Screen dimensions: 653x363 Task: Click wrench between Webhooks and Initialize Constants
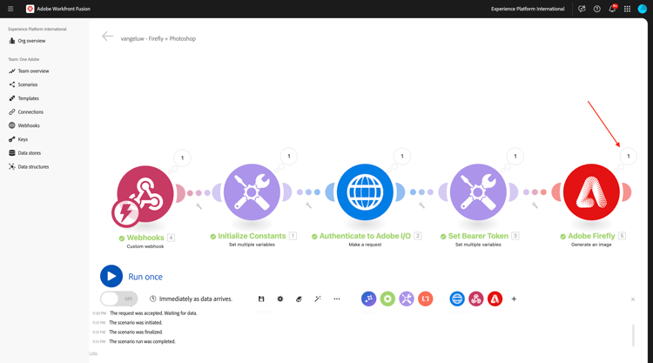pyautogui.click(x=199, y=205)
